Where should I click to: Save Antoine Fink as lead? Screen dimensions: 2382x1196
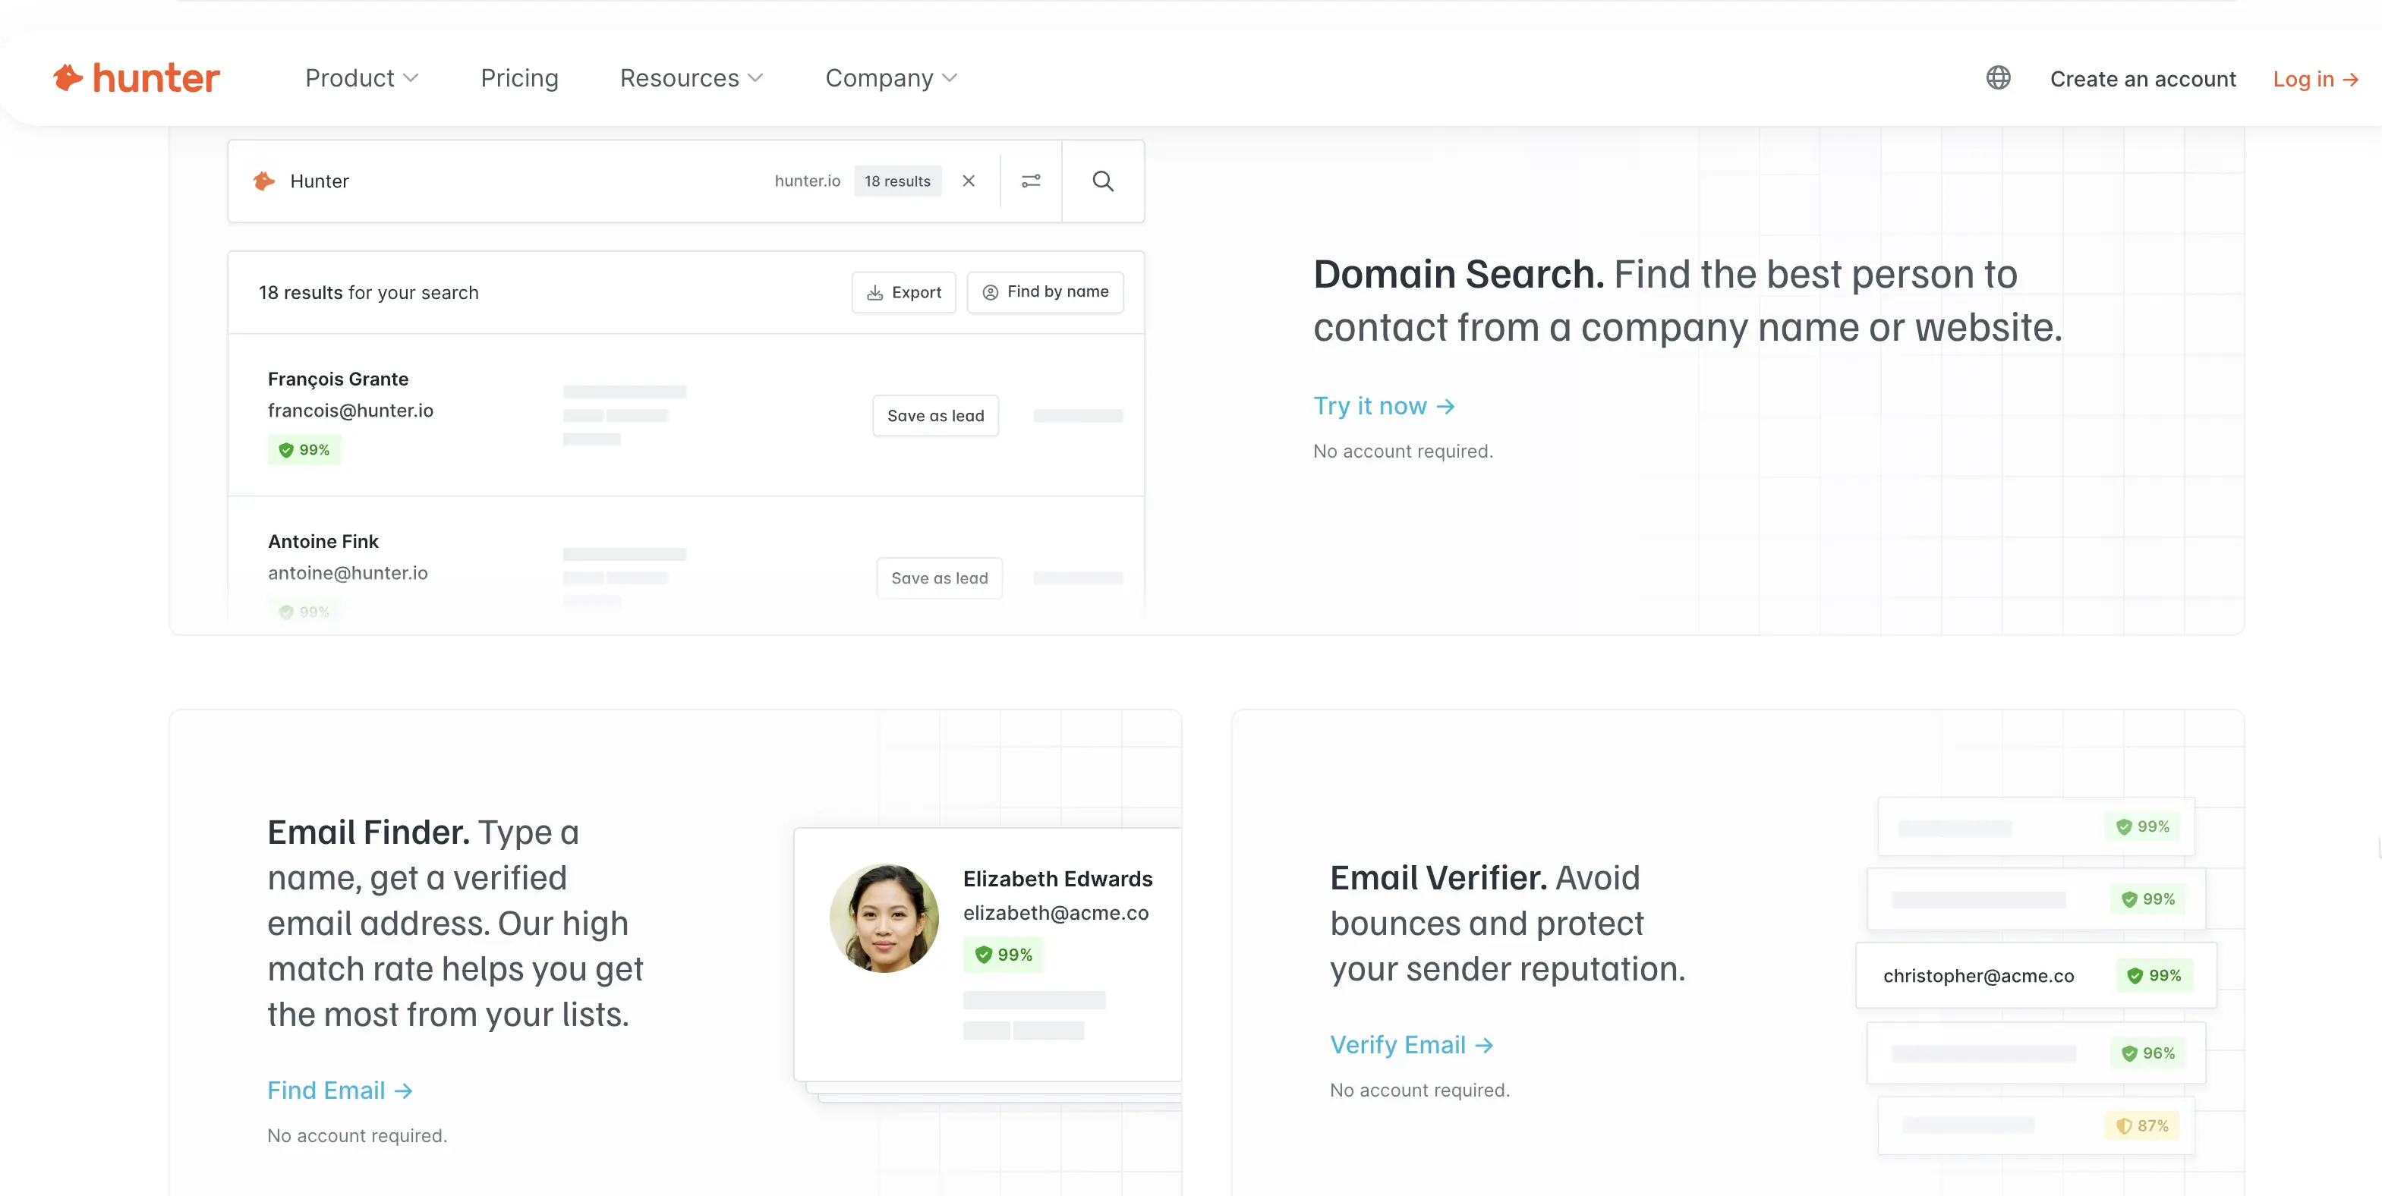(940, 578)
